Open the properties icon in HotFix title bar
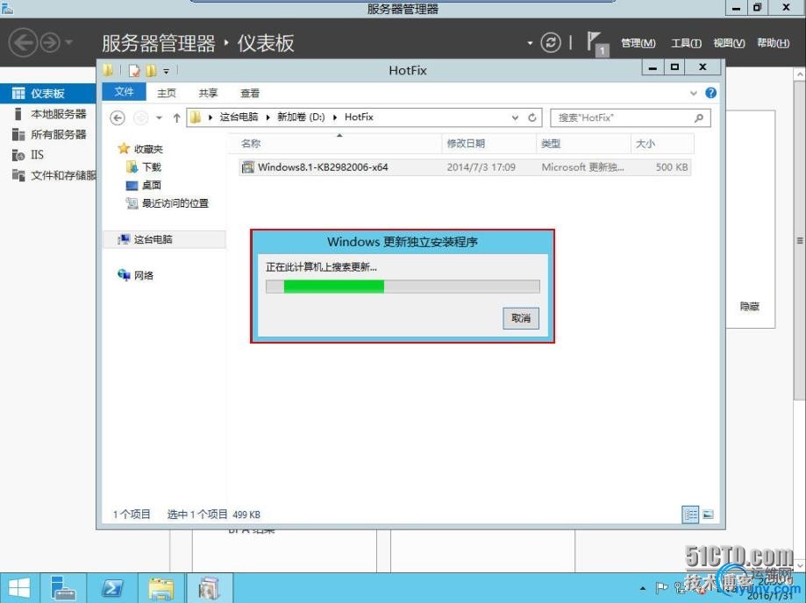This screenshot has width=806, height=603. point(134,70)
